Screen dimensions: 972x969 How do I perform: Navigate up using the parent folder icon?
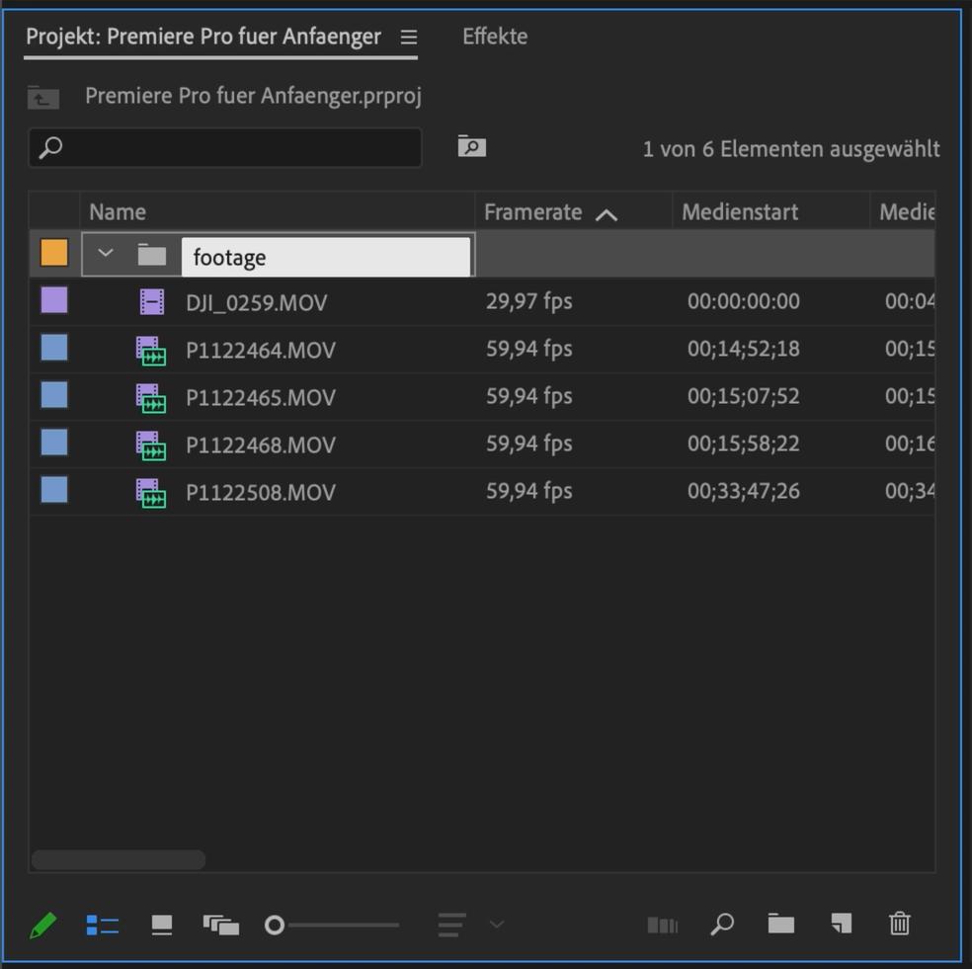click(43, 97)
